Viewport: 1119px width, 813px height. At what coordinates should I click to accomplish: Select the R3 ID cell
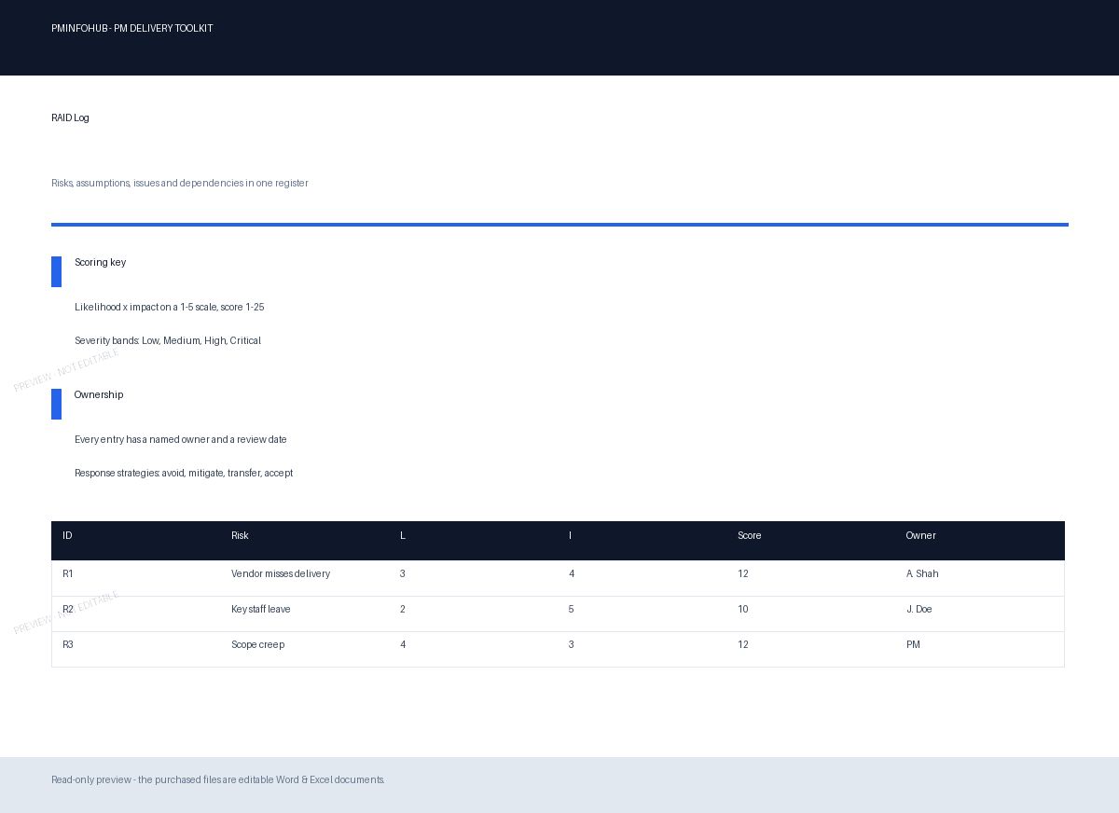click(68, 644)
